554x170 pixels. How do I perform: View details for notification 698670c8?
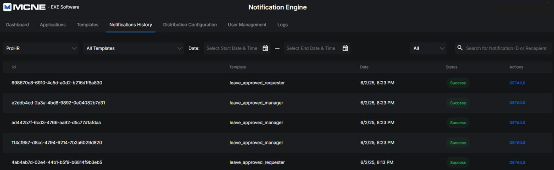pyautogui.click(x=517, y=83)
